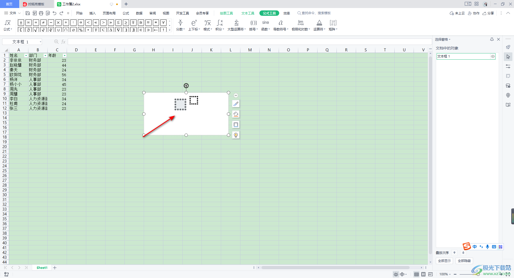
Task: Click the name box showing 文本框 1
Action: [x=22, y=42]
